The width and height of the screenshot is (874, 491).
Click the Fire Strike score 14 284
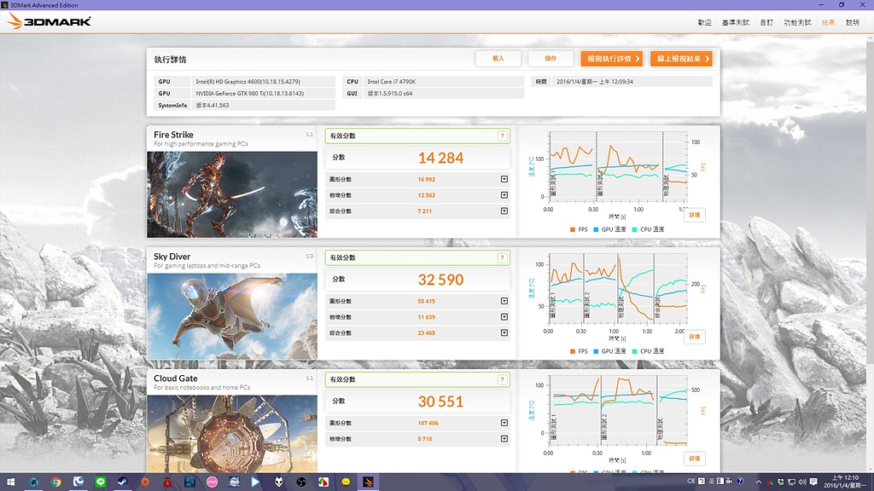pyautogui.click(x=441, y=158)
